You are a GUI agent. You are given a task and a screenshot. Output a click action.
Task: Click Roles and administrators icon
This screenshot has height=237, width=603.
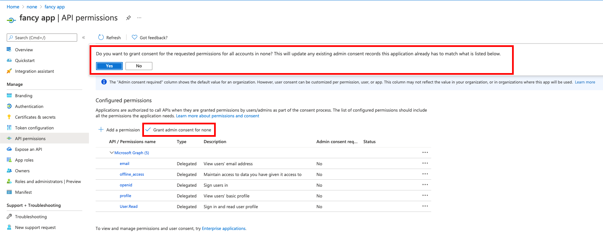pyautogui.click(x=9, y=181)
